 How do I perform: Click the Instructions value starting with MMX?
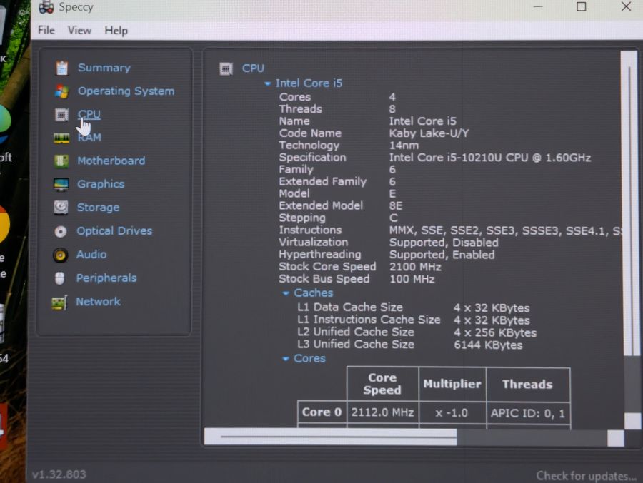tap(505, 231)
